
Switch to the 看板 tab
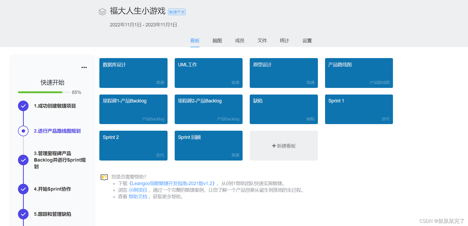195,41
